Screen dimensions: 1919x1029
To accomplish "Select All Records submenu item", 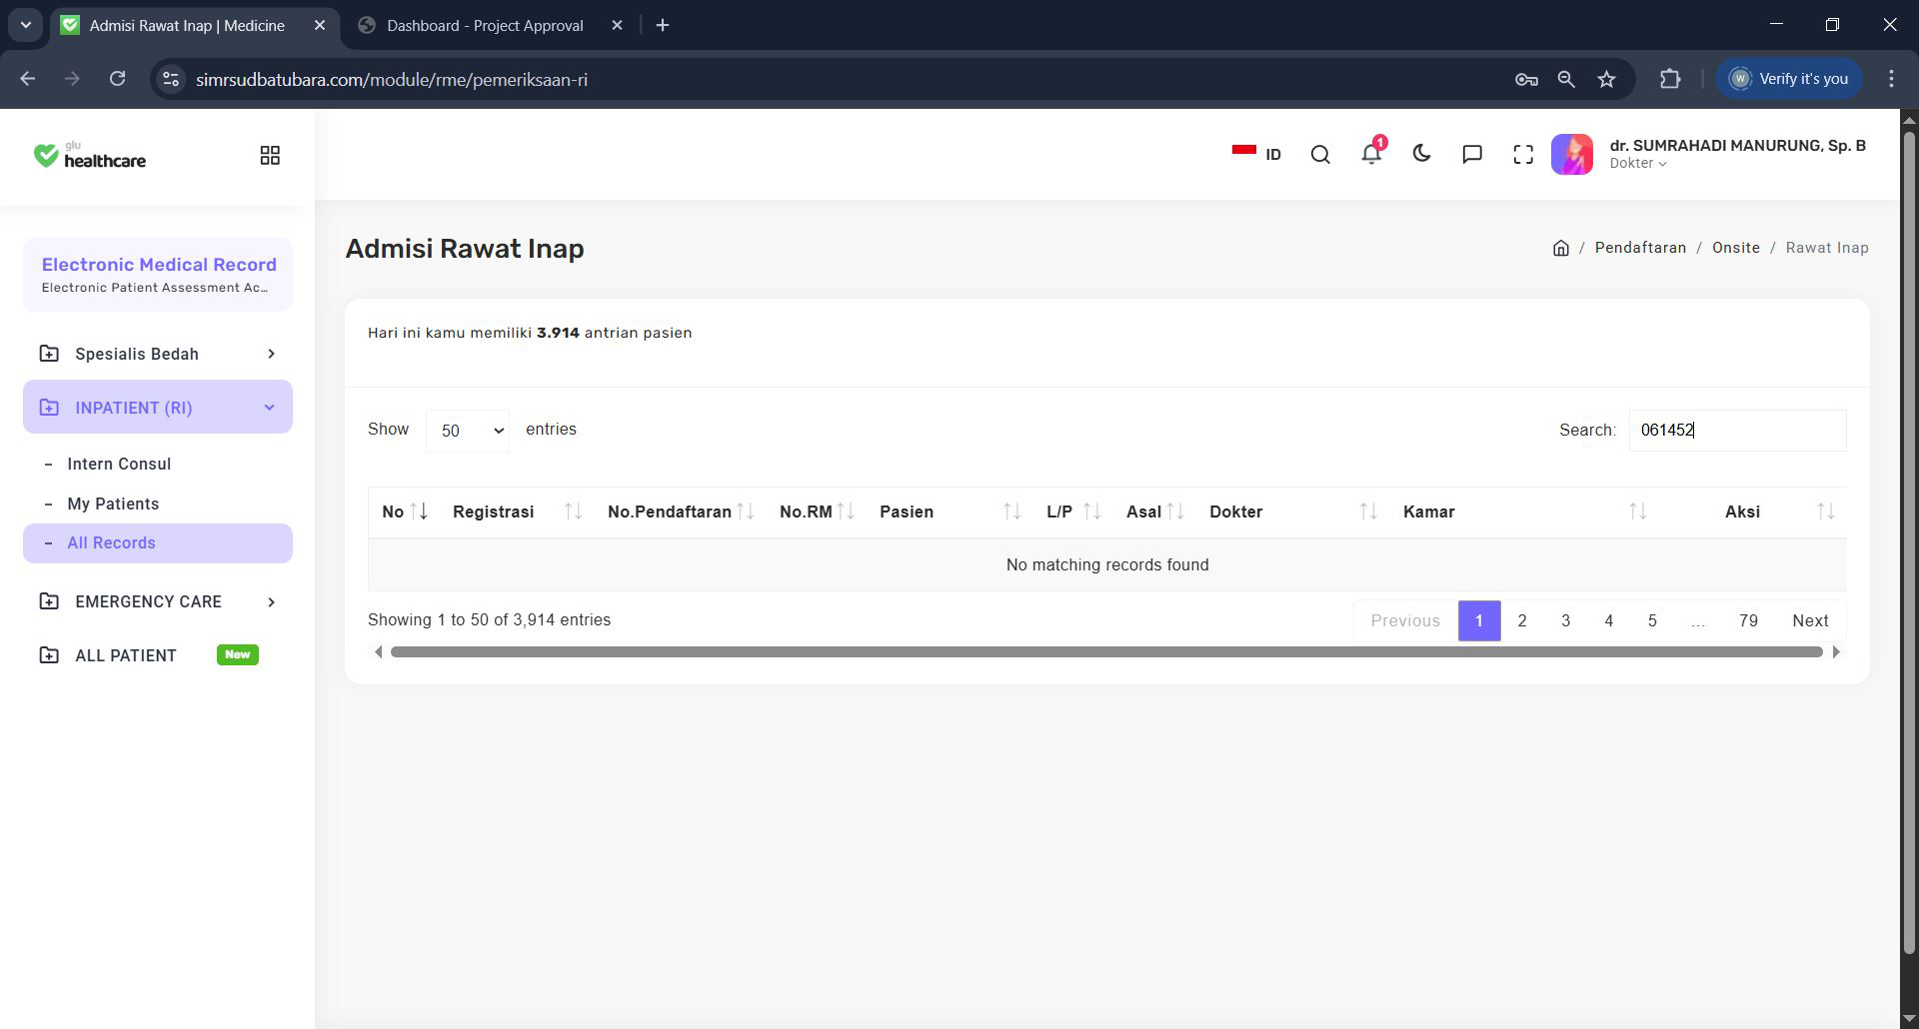I will (x=158, y=543).
